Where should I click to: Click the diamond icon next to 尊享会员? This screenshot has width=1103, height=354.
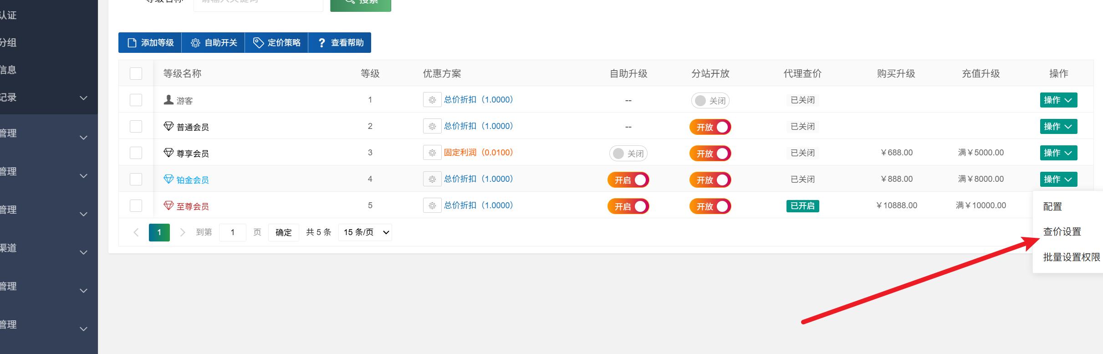pos(169,153)
